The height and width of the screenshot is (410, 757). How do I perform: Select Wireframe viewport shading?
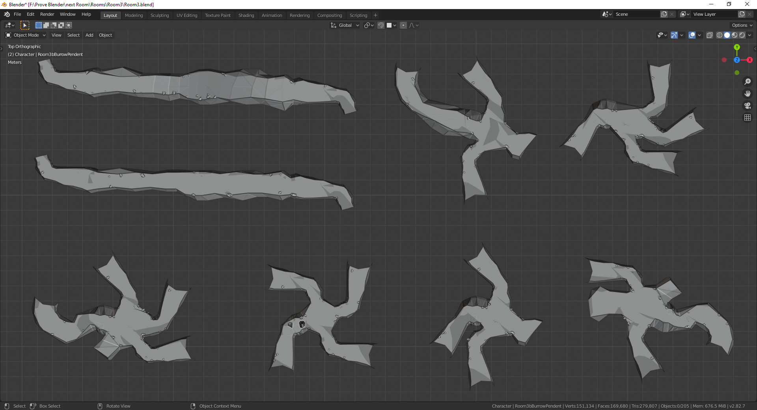pyautogui.click(x=720, y=35)
